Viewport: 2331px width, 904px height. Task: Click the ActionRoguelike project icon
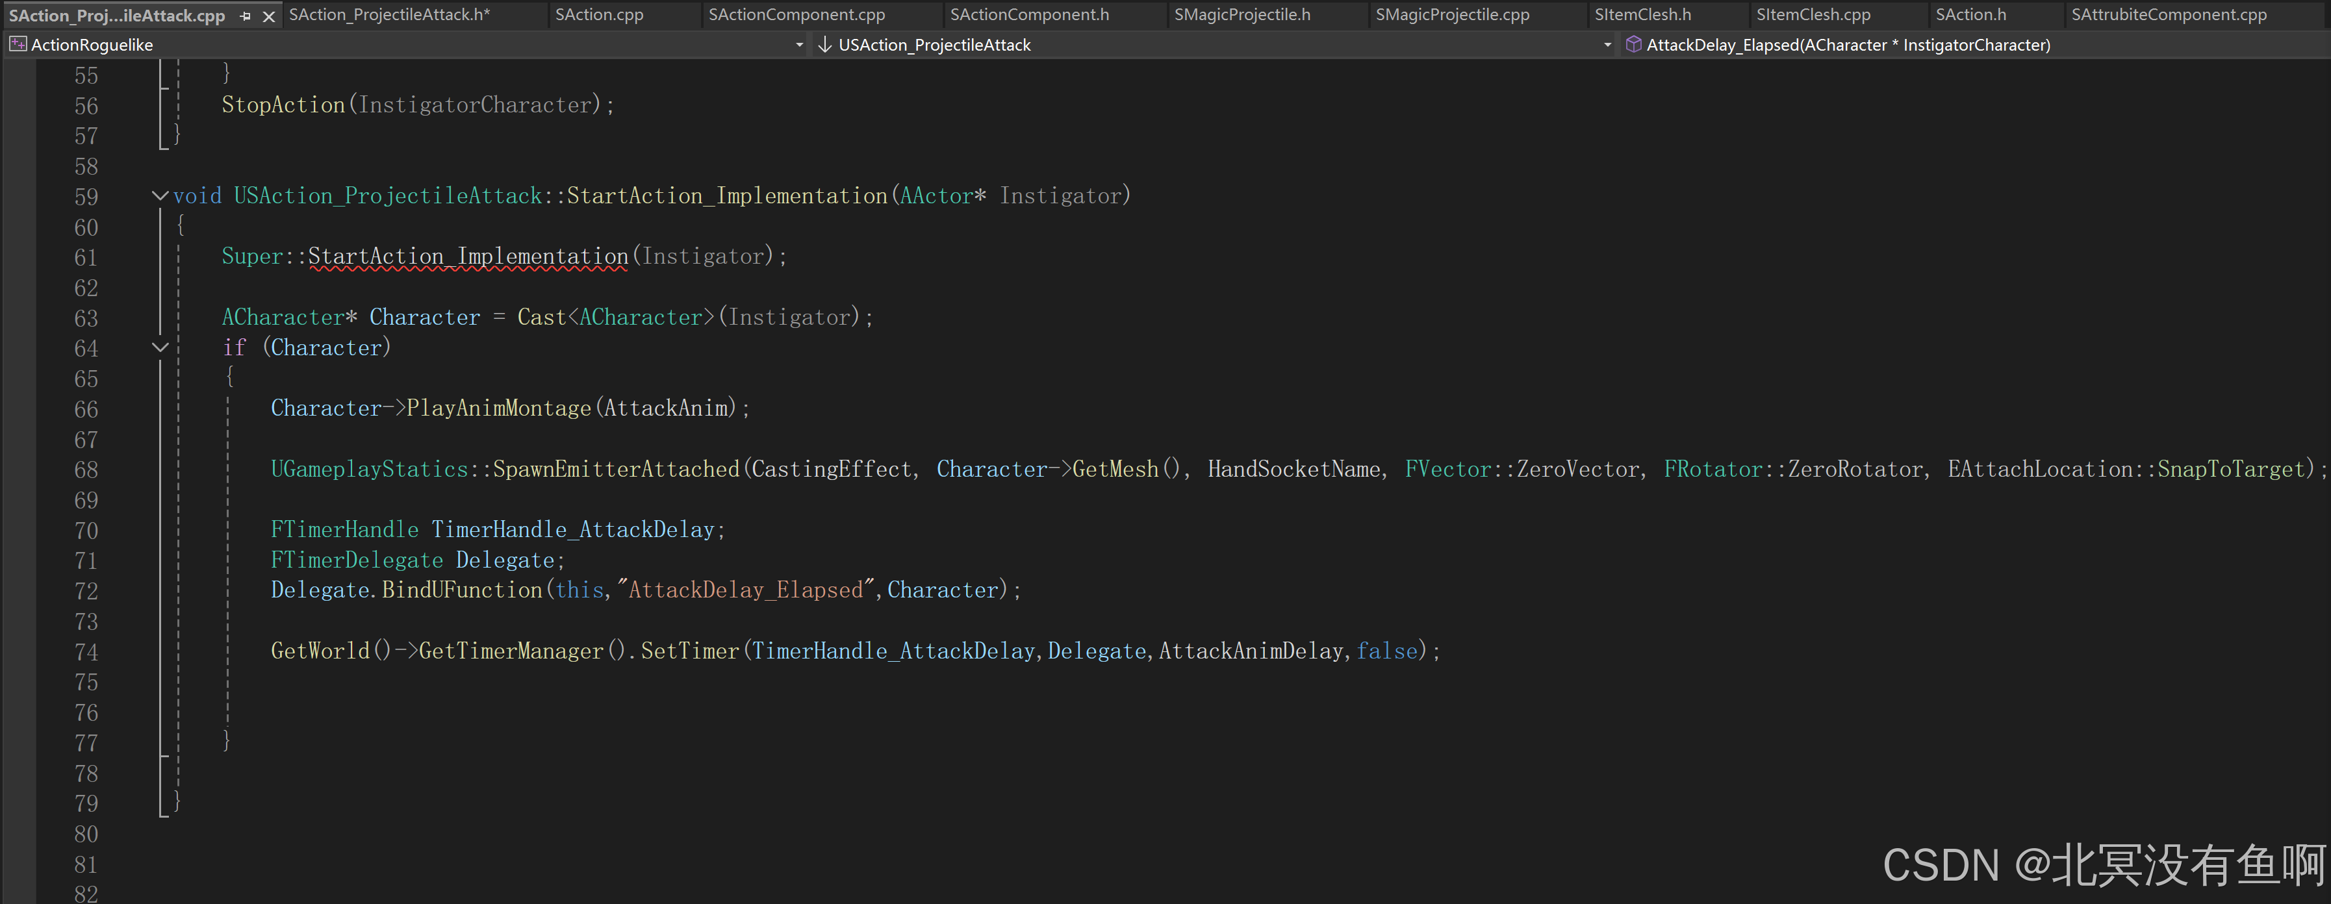click(18, 44)
